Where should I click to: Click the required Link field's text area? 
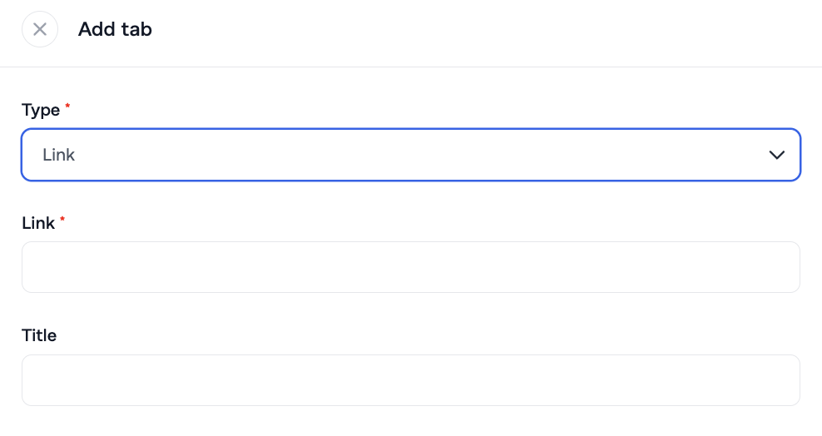click(x=410, y=267)
